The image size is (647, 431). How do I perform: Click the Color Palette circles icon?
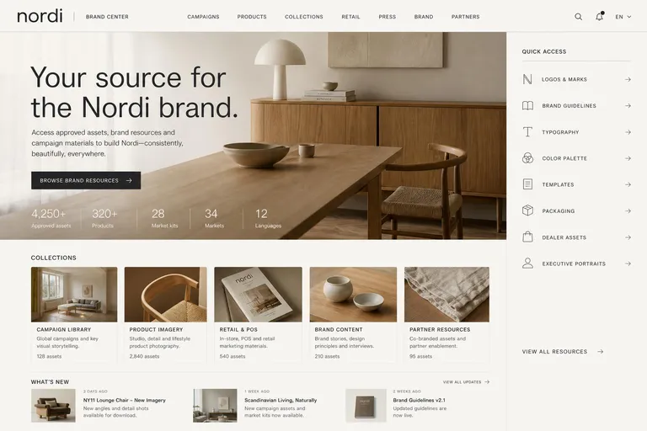tap(527, 158)
